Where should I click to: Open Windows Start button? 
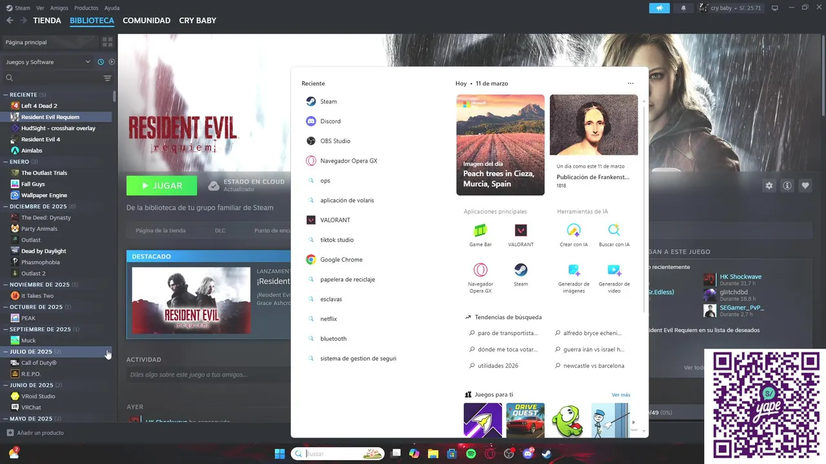279,454
